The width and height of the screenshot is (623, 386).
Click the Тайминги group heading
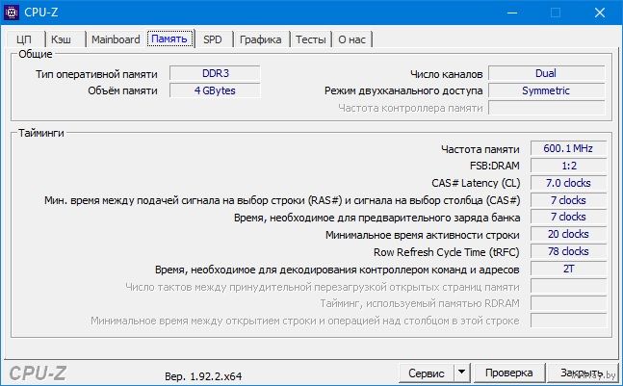pyautogui.click(x=41, y=133)
